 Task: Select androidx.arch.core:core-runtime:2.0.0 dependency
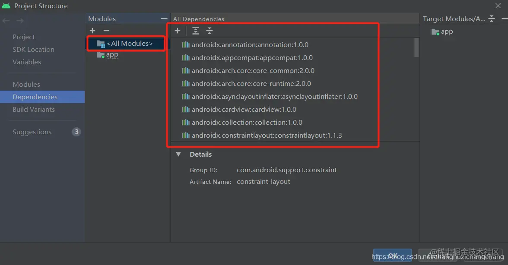[x=251, y=83]
